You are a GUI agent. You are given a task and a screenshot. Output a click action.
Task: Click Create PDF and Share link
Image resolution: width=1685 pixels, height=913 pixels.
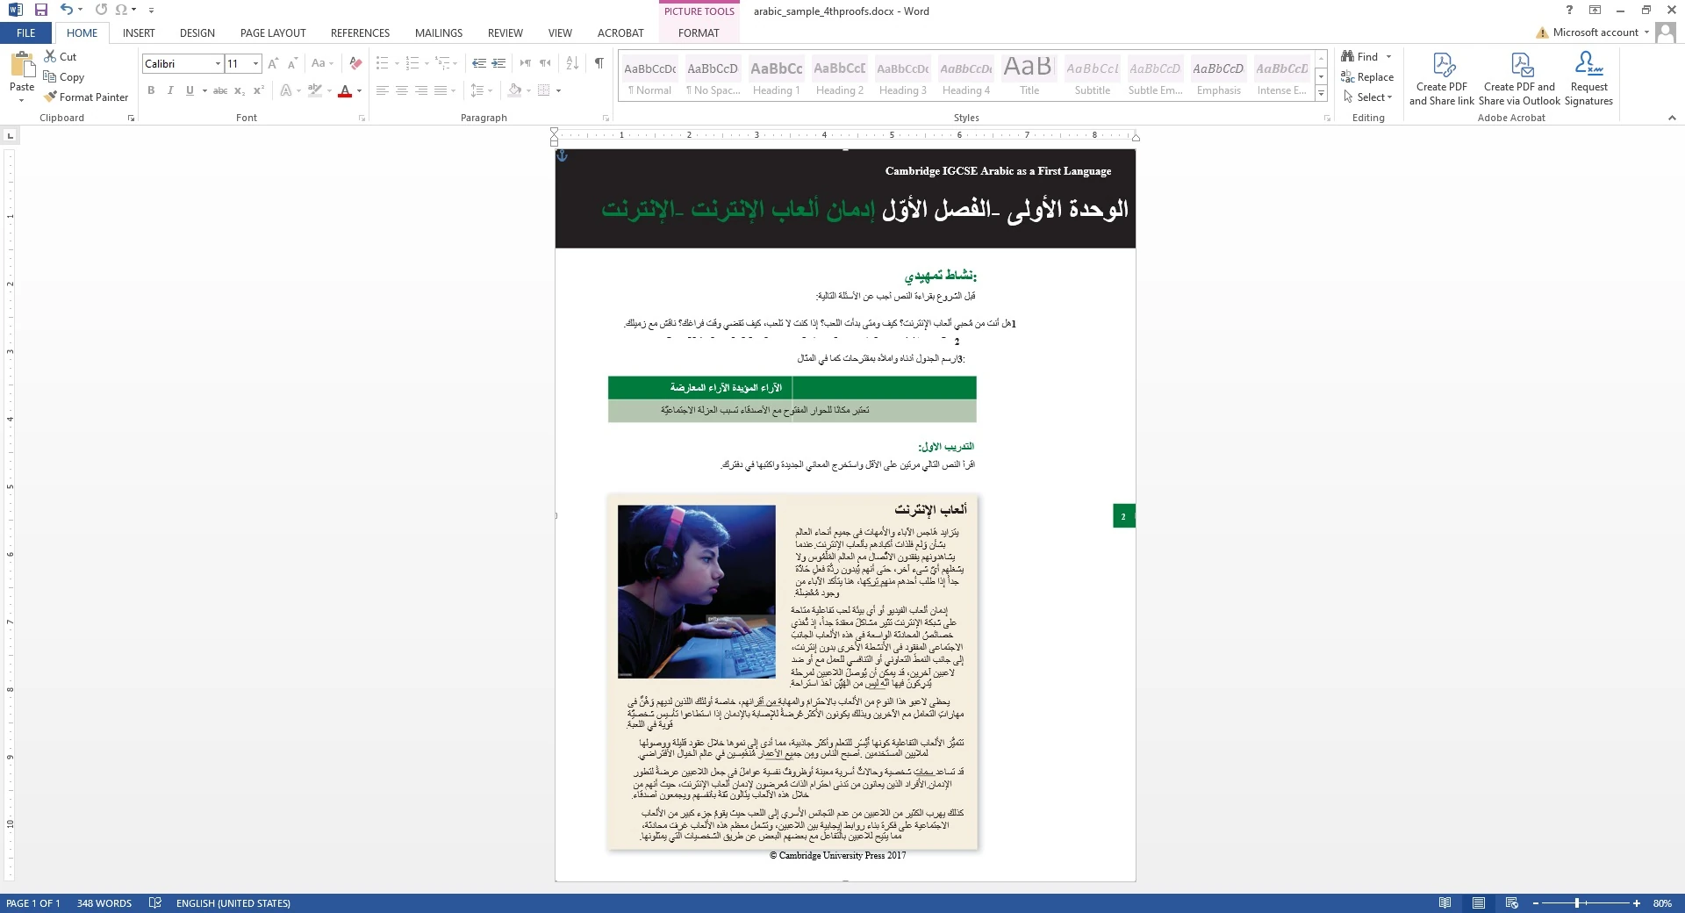click(x=1442, y=79)
